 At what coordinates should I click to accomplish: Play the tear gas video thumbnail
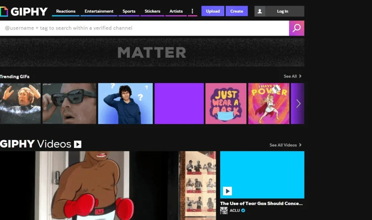(x=262, y=175)
